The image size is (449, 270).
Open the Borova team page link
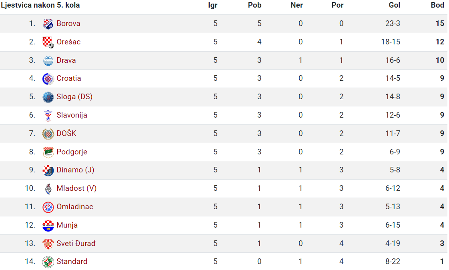pos(68,24)
